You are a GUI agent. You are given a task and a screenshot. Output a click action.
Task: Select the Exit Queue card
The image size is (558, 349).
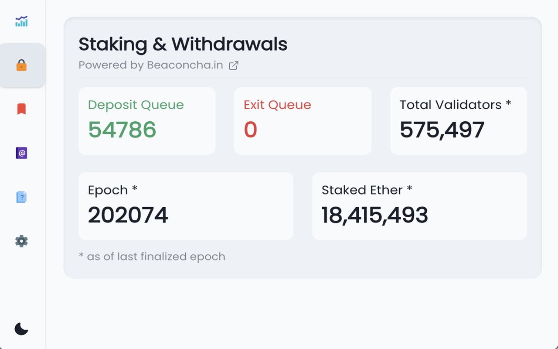pyautogui.click(x=303, y=120)
